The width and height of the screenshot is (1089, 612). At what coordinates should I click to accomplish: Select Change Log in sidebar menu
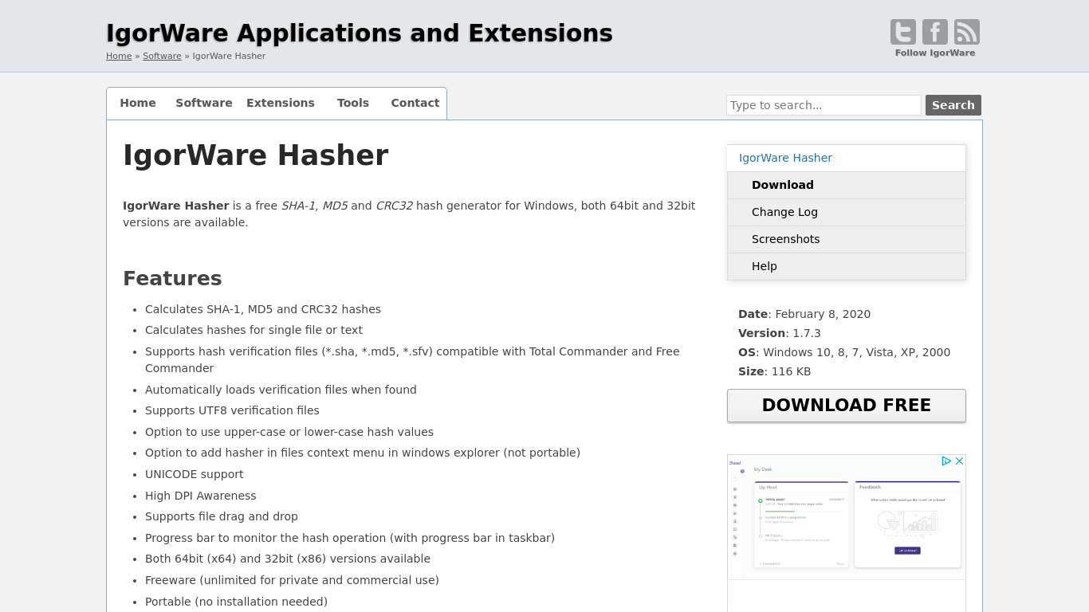pos(847,212)
